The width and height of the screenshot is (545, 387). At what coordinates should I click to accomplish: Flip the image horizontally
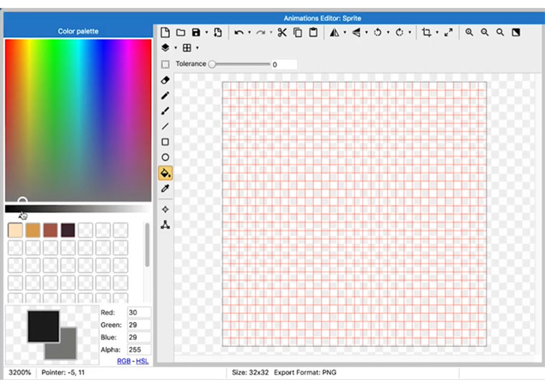pos(334,33)
